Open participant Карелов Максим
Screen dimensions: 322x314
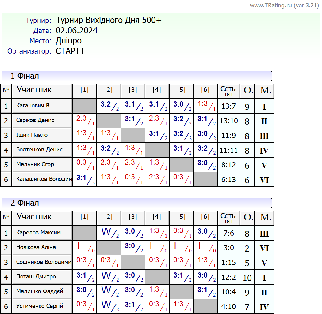(x=38, y=233)
